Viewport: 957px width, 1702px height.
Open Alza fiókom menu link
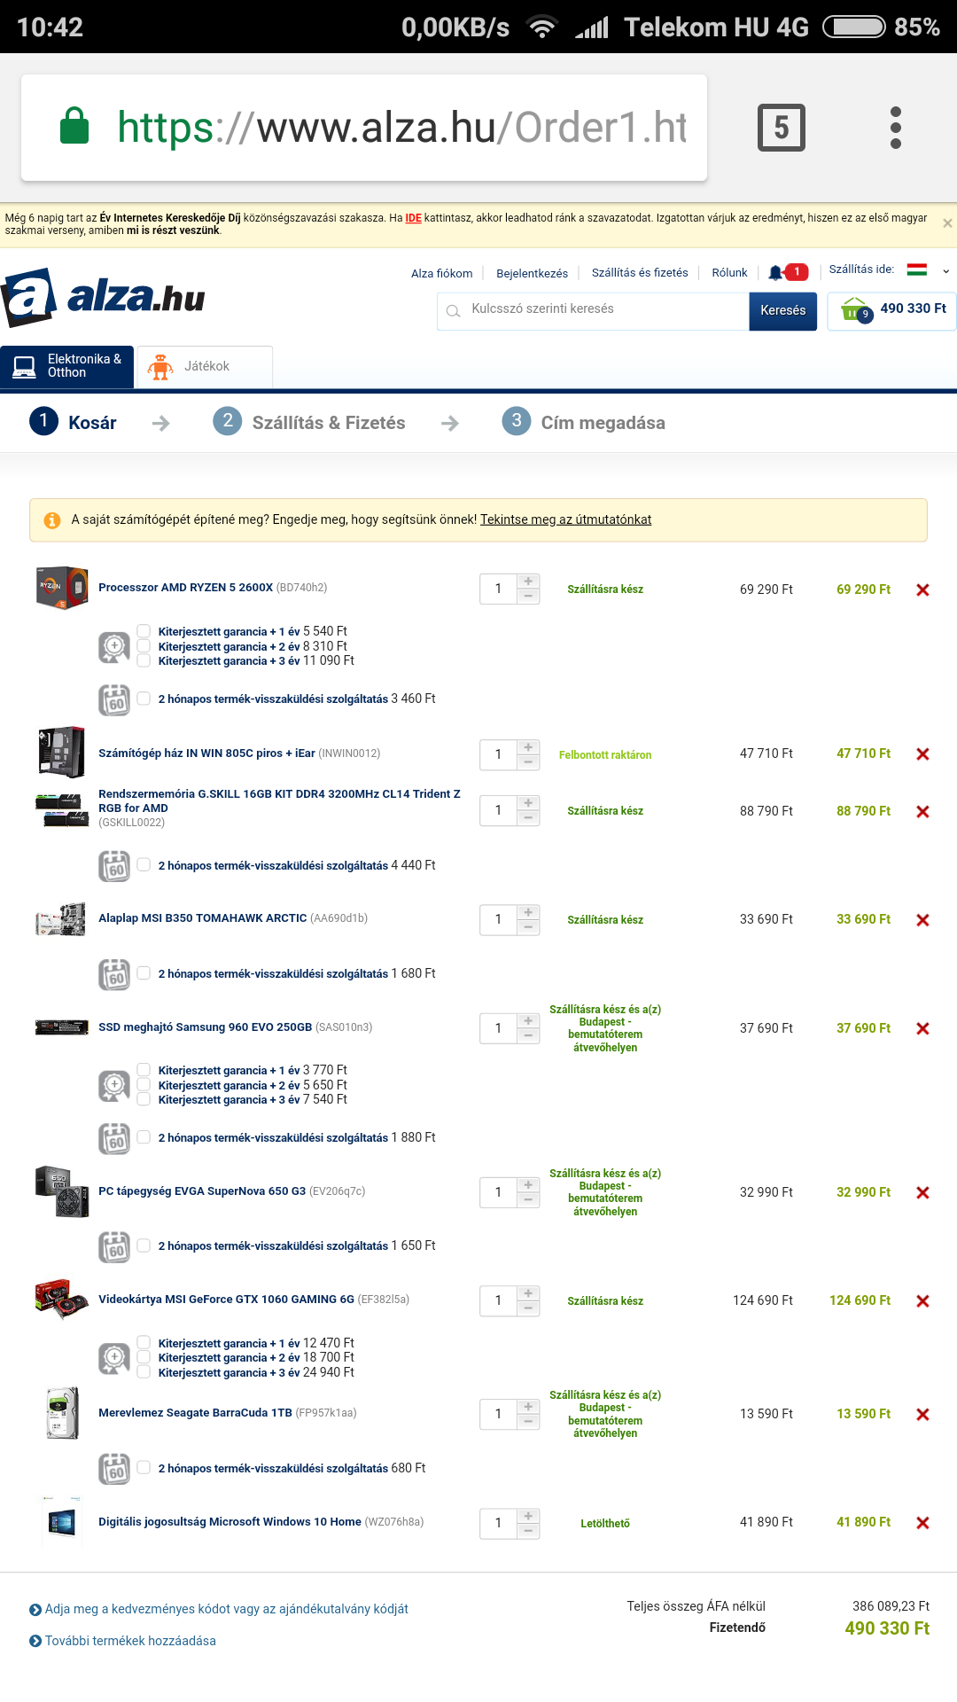(x=441, y=273)
